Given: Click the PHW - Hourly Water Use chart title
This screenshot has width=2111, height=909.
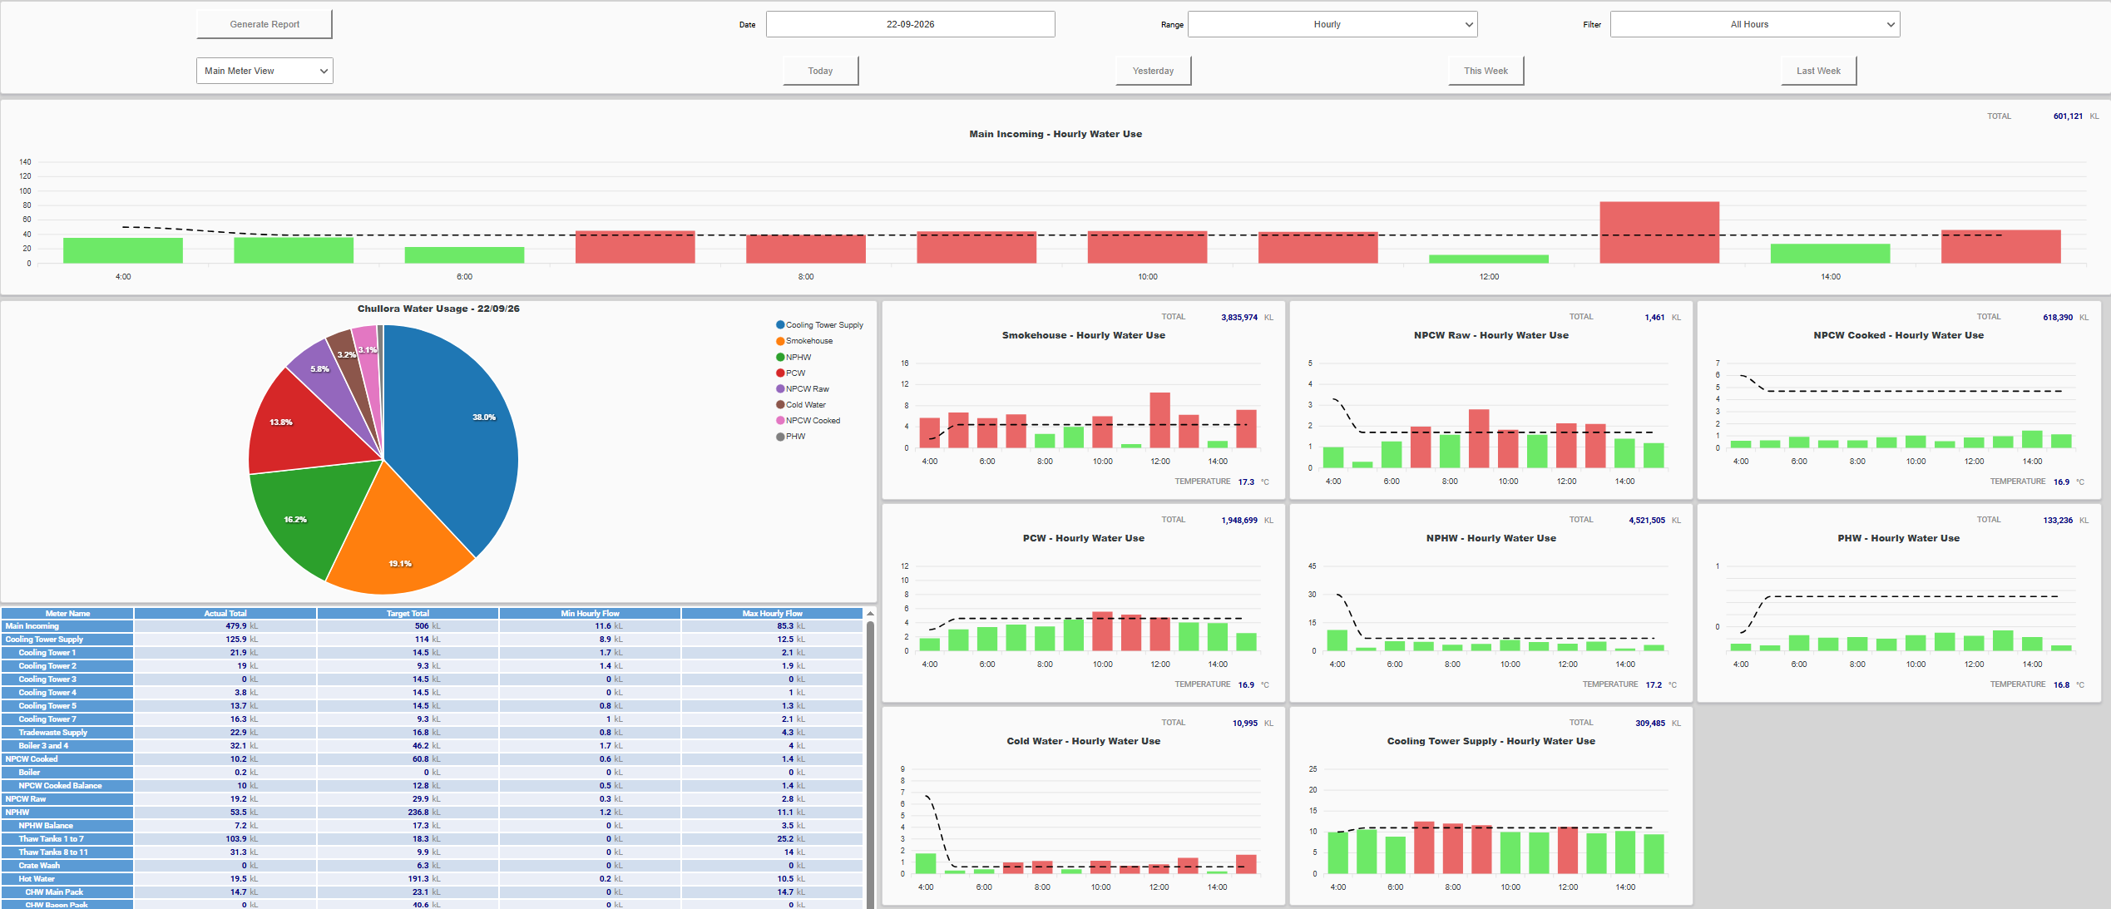Looking at the screenshot, I should 1899,538.
